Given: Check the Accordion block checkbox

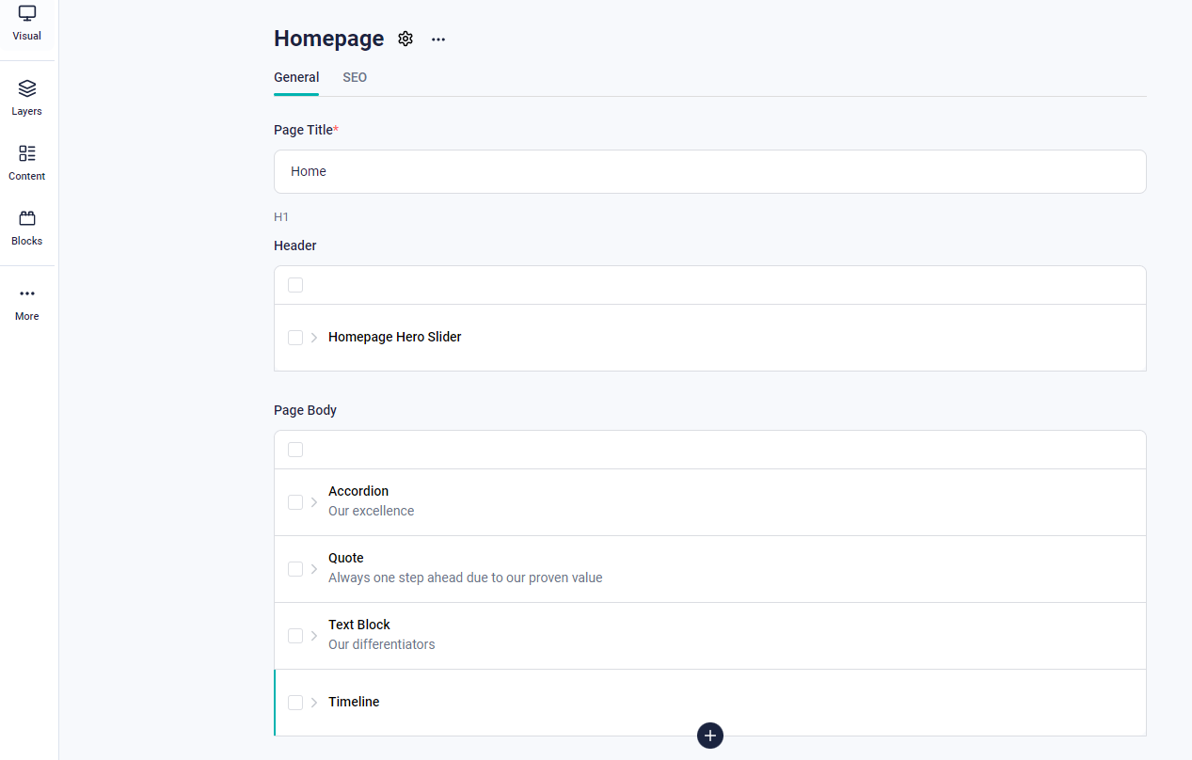Looking at the screenshot, I should 295,502.
